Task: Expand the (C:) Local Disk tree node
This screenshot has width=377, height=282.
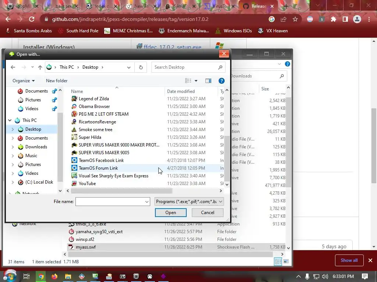Action: [x=13, y=182]
